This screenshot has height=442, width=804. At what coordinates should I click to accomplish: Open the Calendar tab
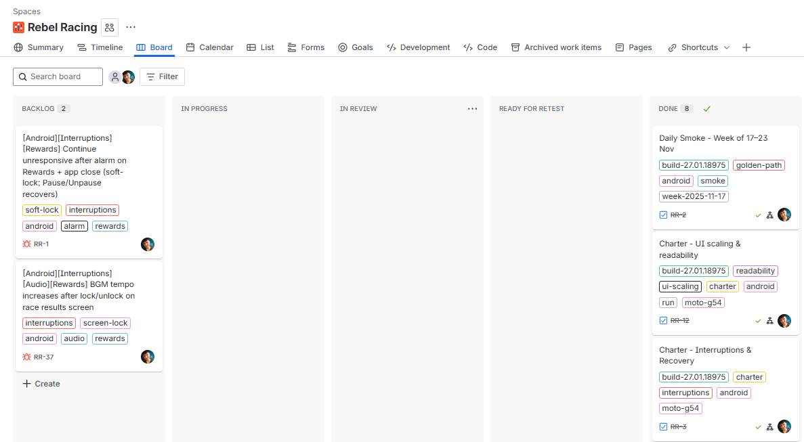pyautogui.click(x=209, y=47)
